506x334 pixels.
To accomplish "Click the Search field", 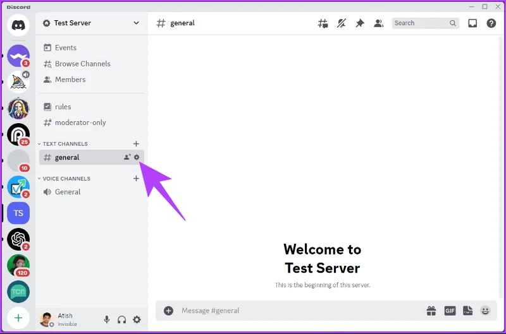I will 425,23.
